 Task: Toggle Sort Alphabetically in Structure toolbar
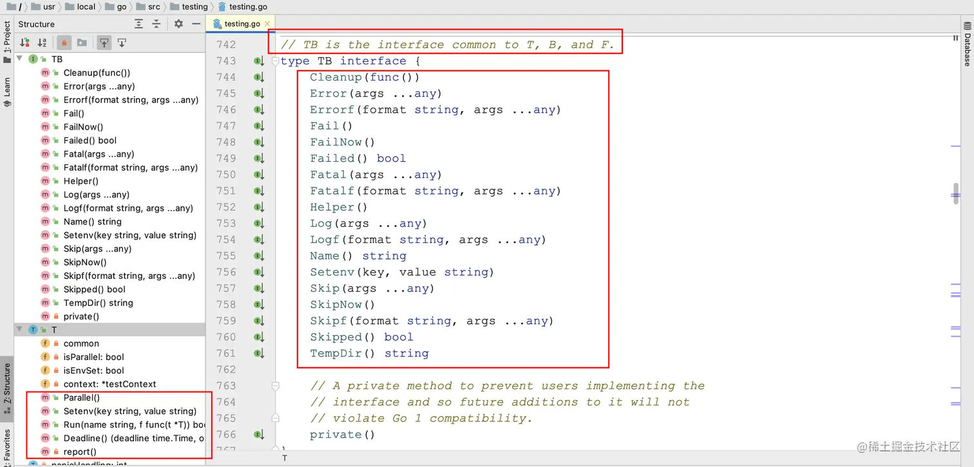[x=42, y=43]
